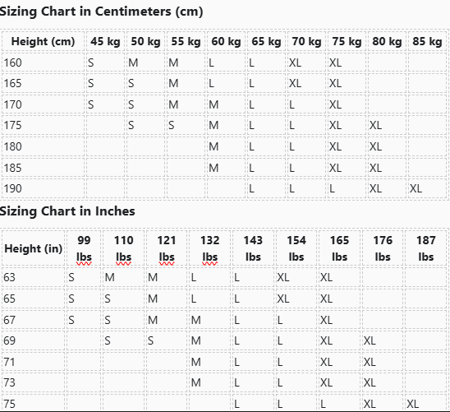Select the 'Height (cm)' header cell
The height and width of the screenshot is (412, 450).
coord(43,41)
